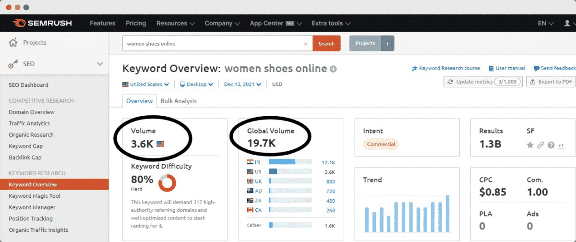Open the Desktop device dropdown
Viewport: 576px width, 242px height.
click(x=196, y=85)
